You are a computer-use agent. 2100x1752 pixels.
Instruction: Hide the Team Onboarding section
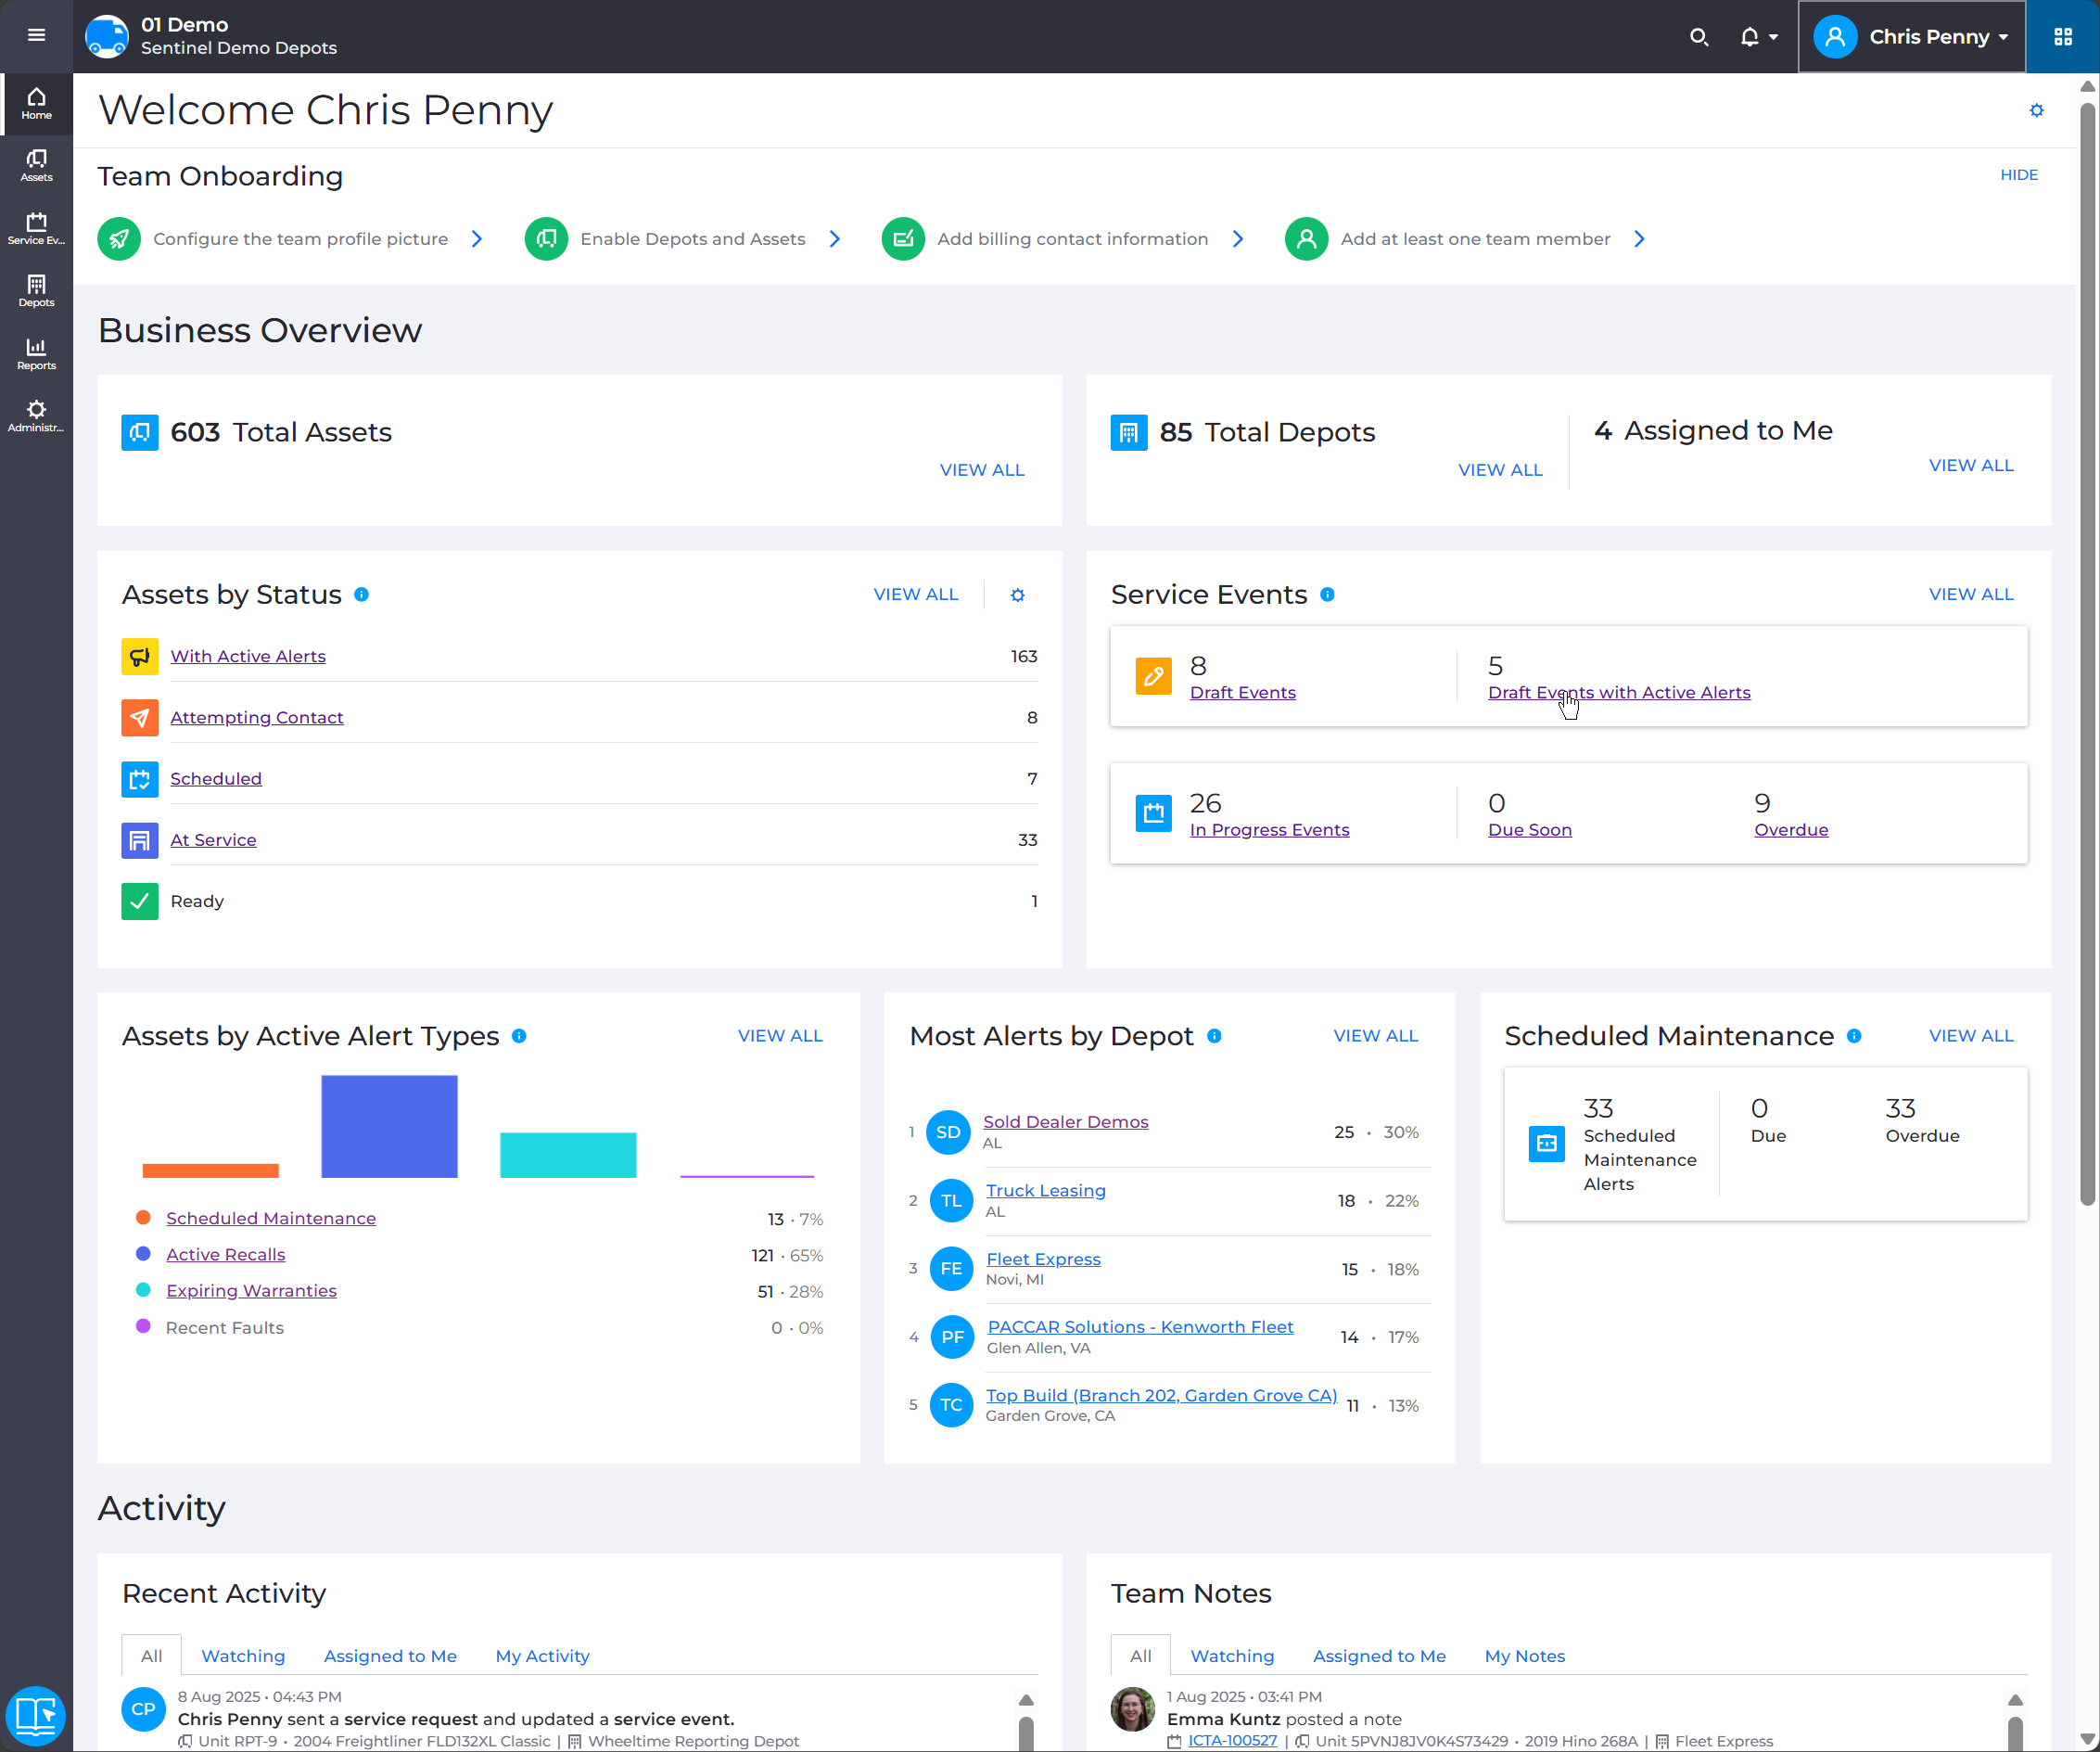[2018, 174]
